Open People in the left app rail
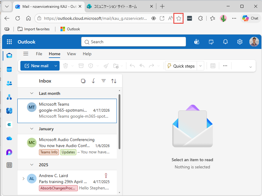Viewport: 262px width, 196px height. pos(9,83)
